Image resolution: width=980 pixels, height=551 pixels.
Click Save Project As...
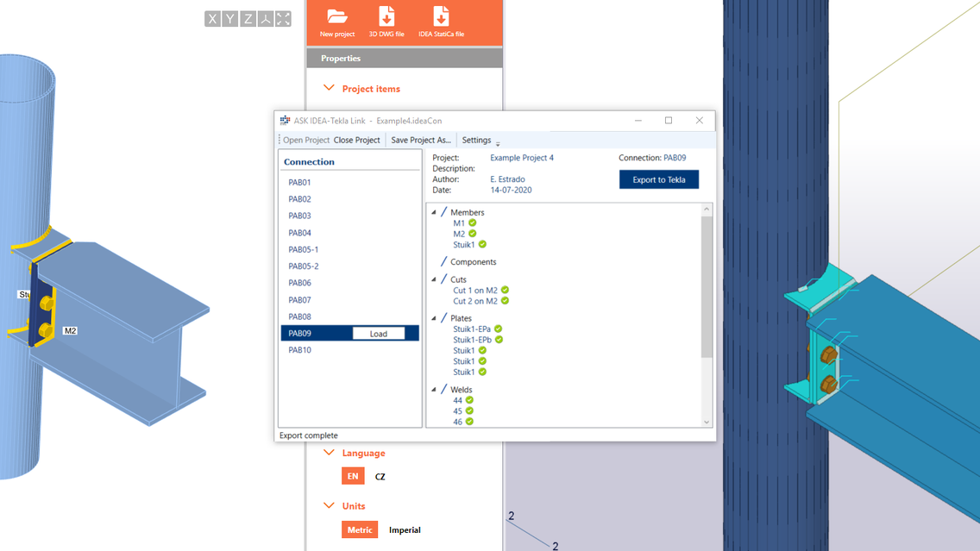point(421,140)
